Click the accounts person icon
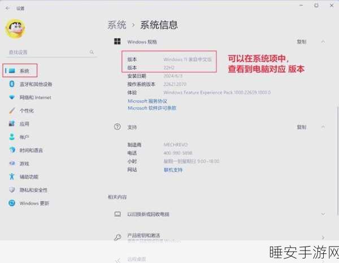 click(x=12, y=137)
